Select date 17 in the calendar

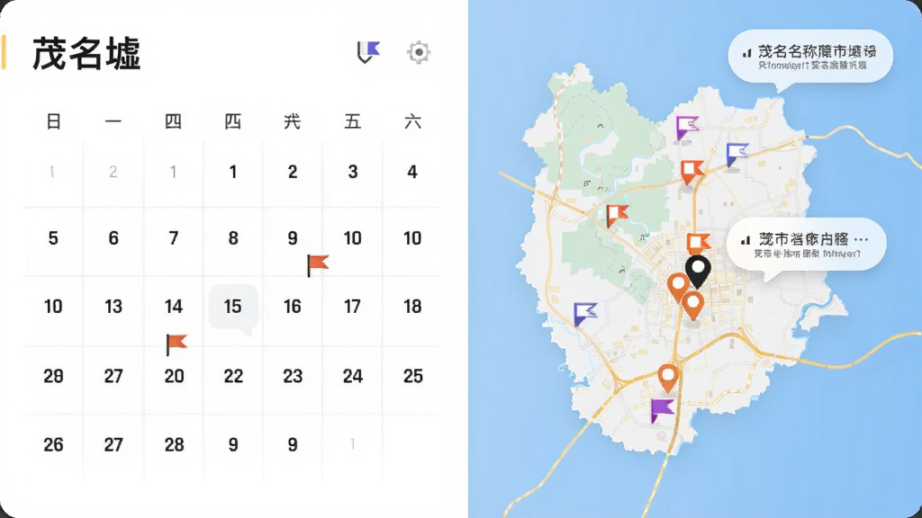click(x=353, y=307)
